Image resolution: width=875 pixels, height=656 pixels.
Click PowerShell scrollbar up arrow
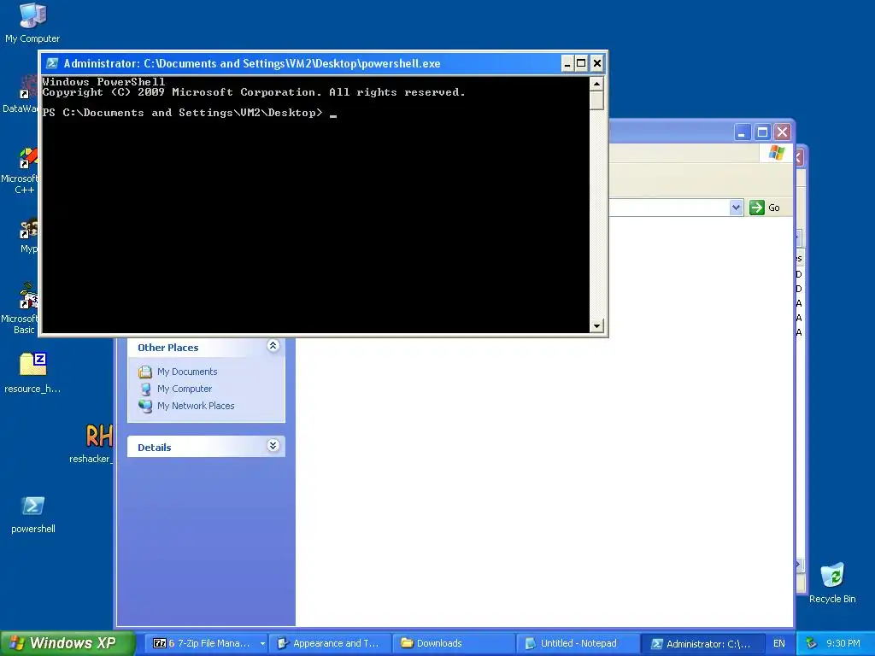[x=596, y=85]
